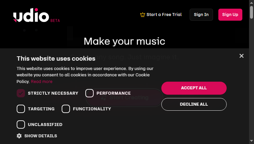Close the cookie banner with X icon
Screen dimensions: 254x144
coord(241,56)
